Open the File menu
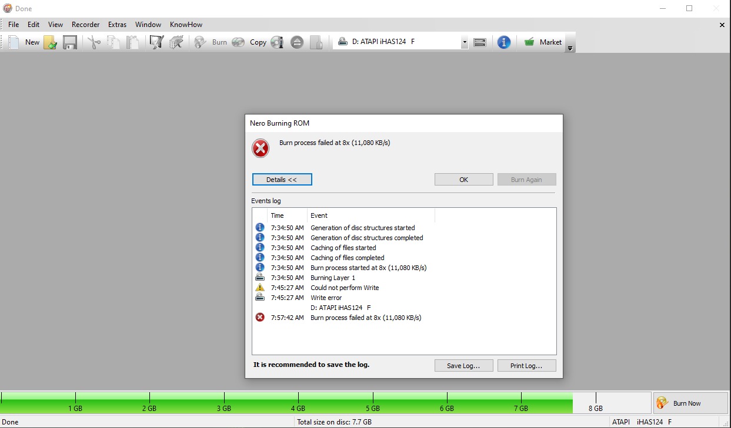The width and height of the screenshot is (731, 428). (x=14, y=25)
